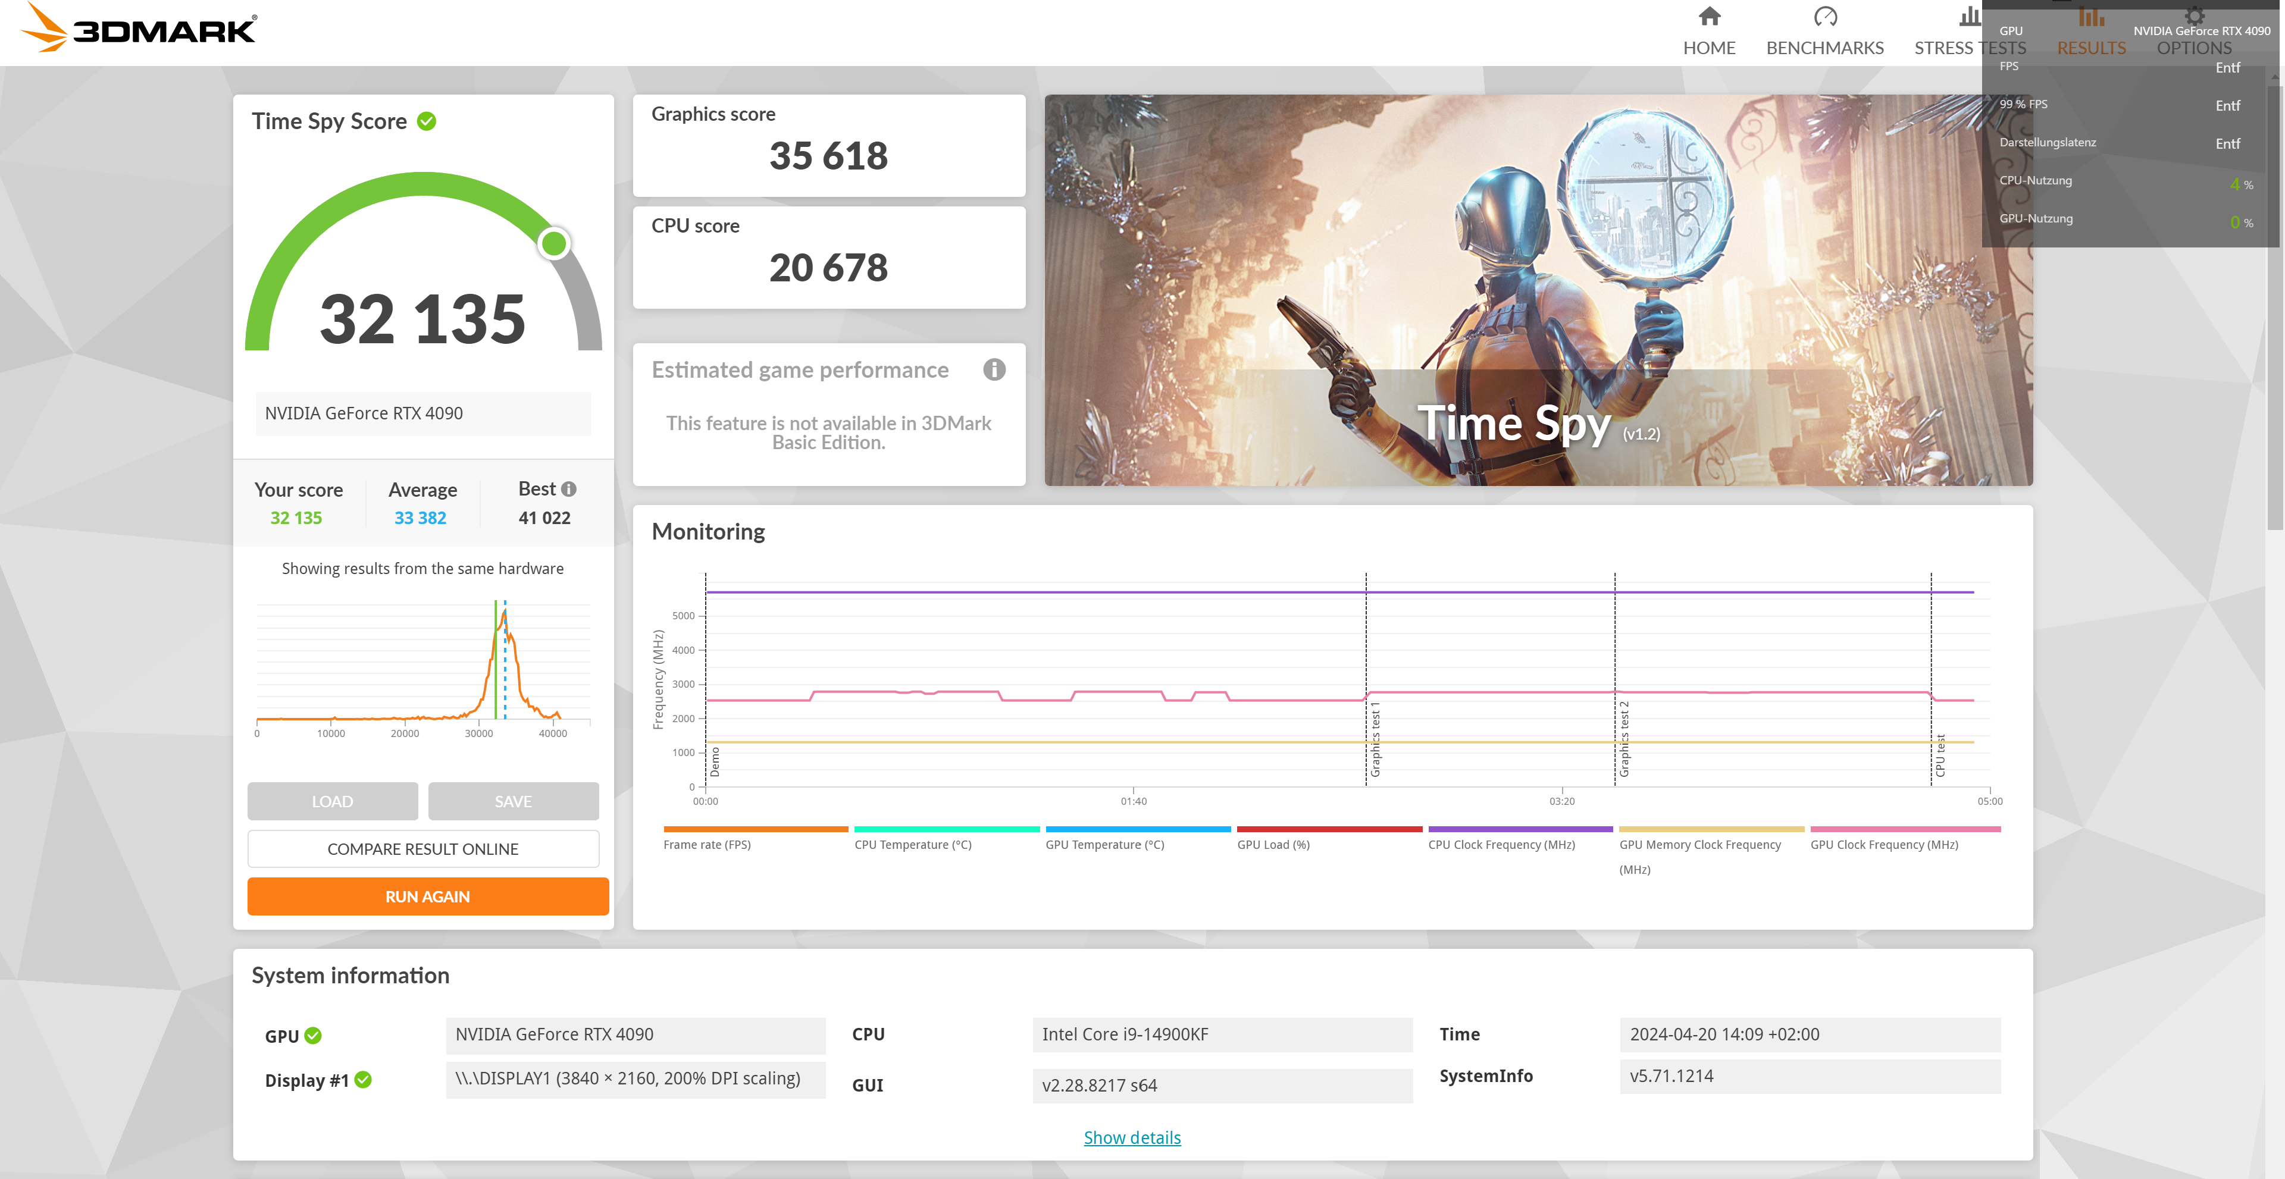Click the green validation check beside GPU
The image size is (2285, 1179).
coord(313,1036)
